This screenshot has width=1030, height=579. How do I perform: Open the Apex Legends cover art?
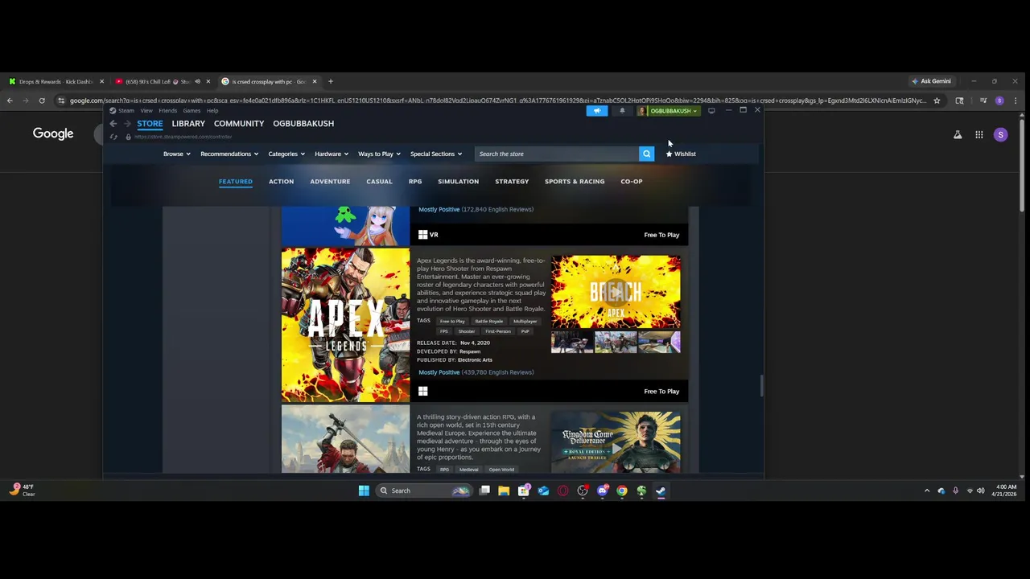point(345,325)
